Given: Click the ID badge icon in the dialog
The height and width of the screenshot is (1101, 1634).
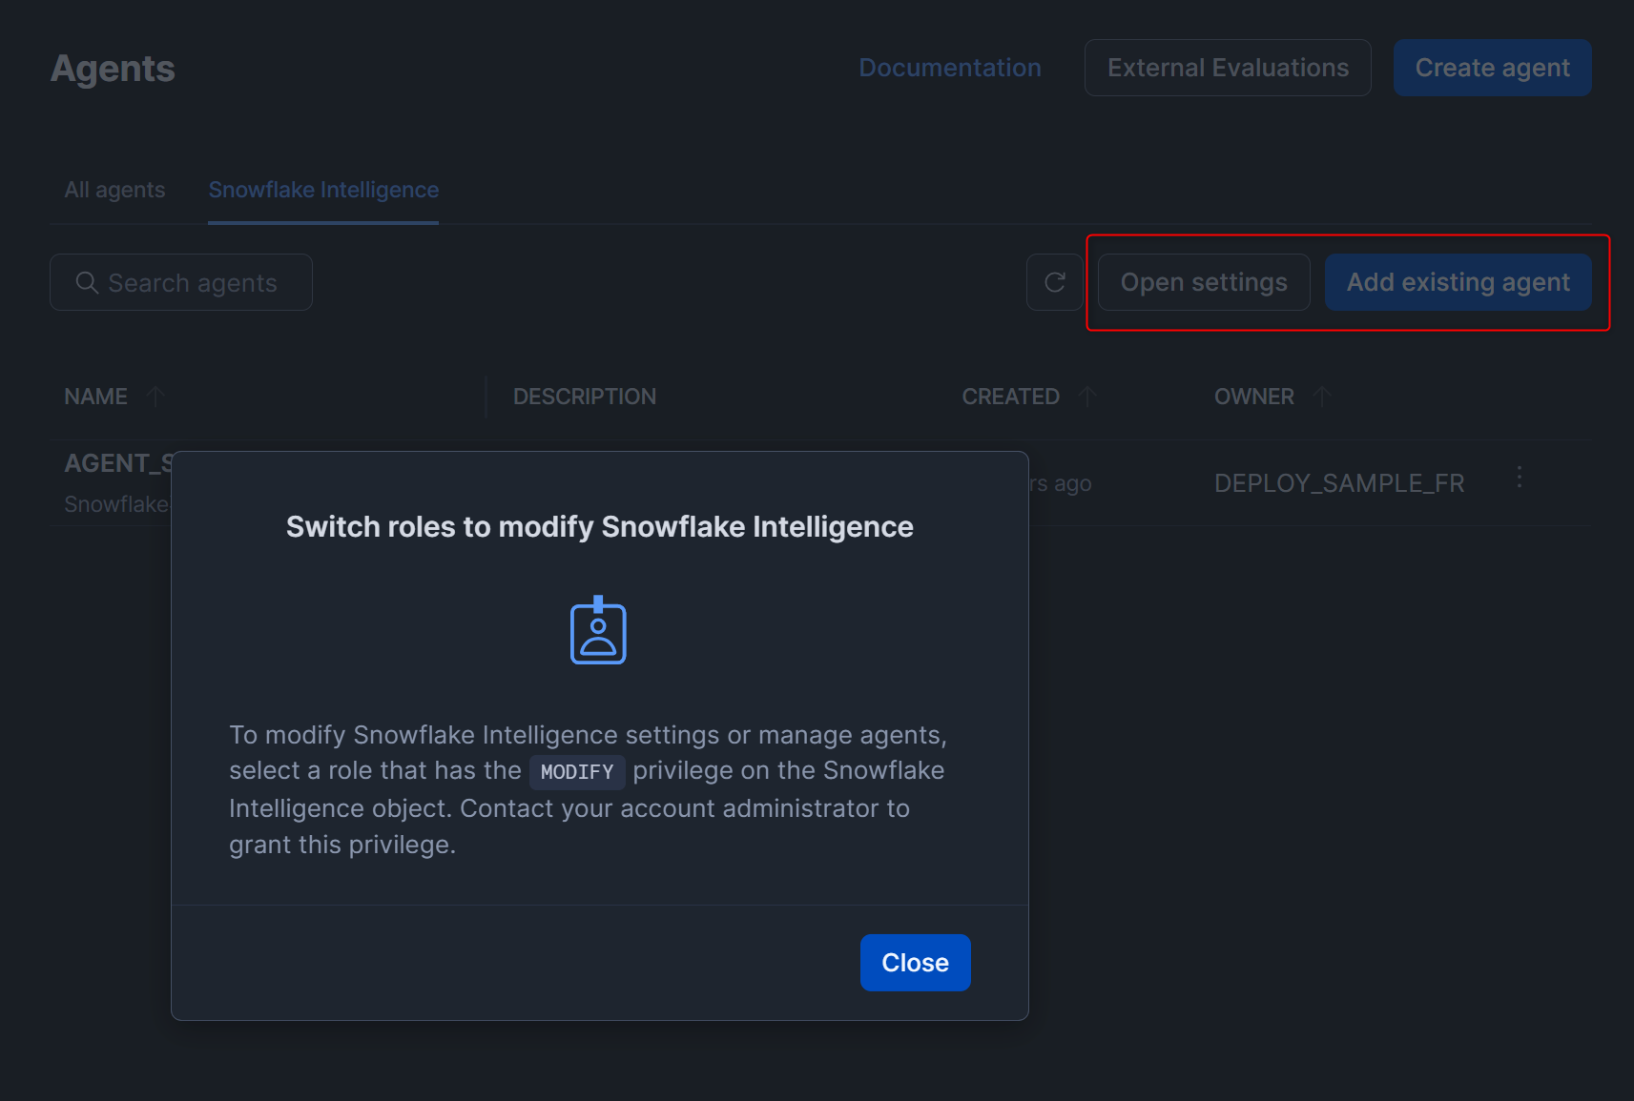Looking at the screenshot, I should point(598,630).
